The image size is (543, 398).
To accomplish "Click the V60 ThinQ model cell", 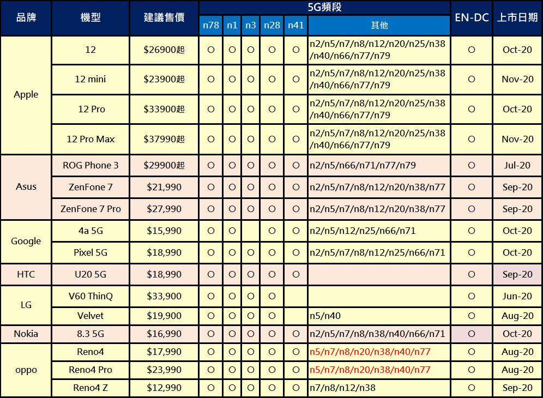I will point(90,296).
